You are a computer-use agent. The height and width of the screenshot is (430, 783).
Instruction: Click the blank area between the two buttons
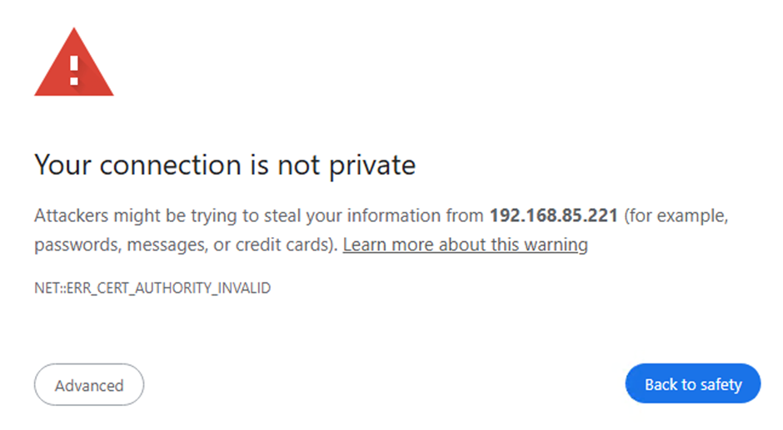pyautogui.click(x=383, y=385)
